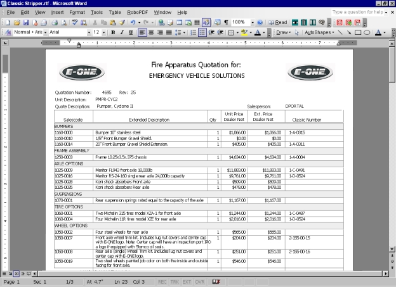This screenshot has height=287, width=396.
Task: Toggle Show/Hide paragraph marks
Action: click(226, 23)
